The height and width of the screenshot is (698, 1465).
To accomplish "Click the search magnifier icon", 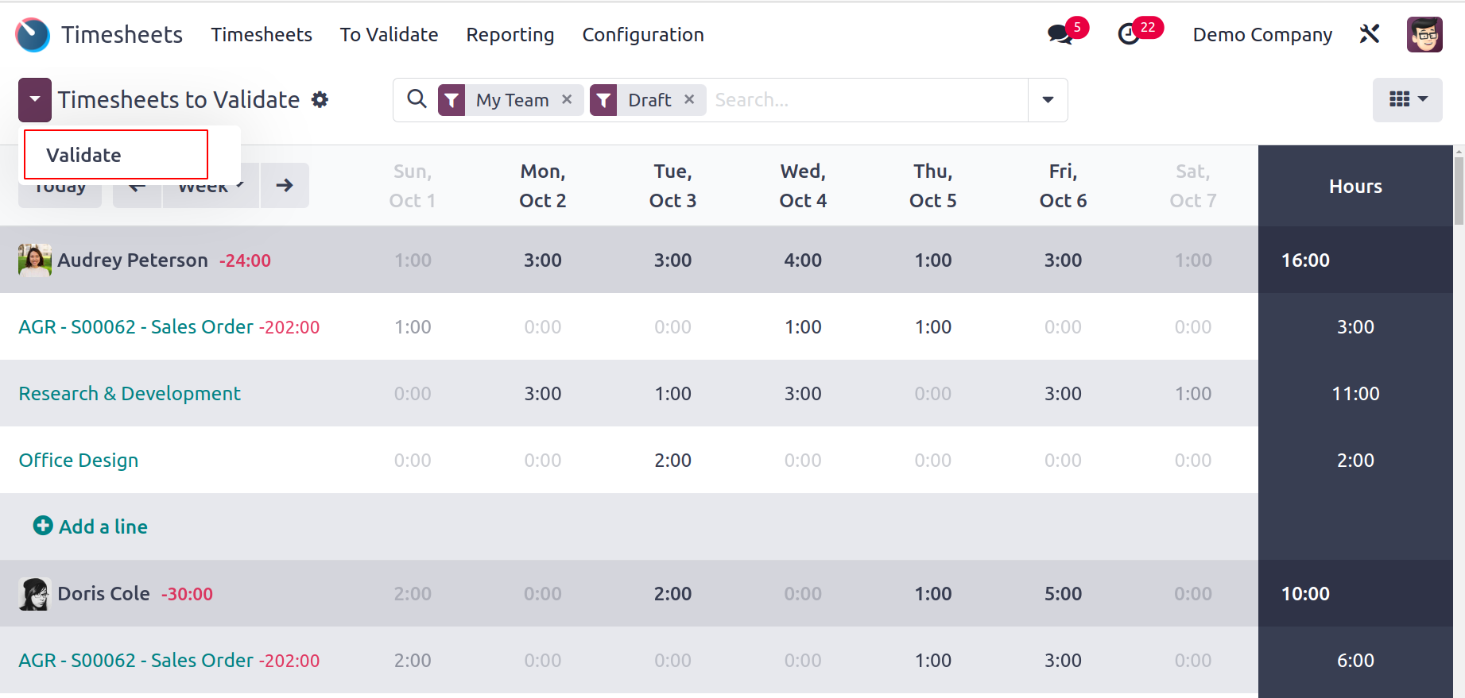I will pos(417,99).
